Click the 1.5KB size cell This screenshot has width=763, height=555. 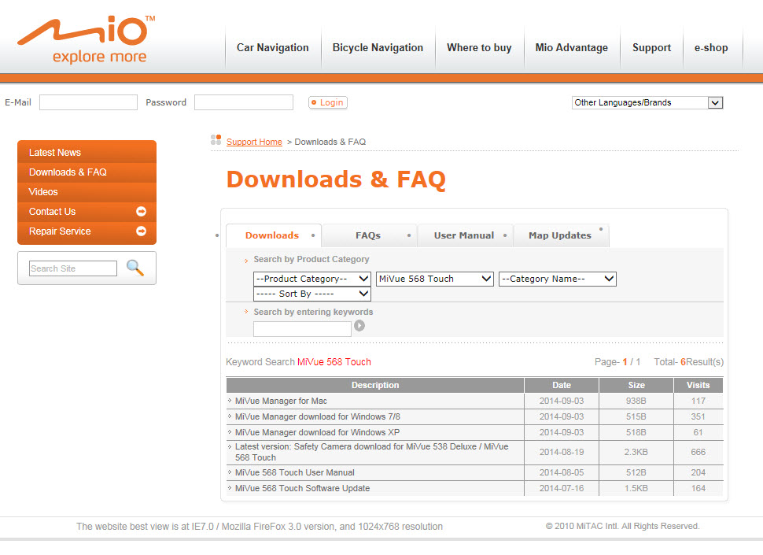click(x=636, y=488)
